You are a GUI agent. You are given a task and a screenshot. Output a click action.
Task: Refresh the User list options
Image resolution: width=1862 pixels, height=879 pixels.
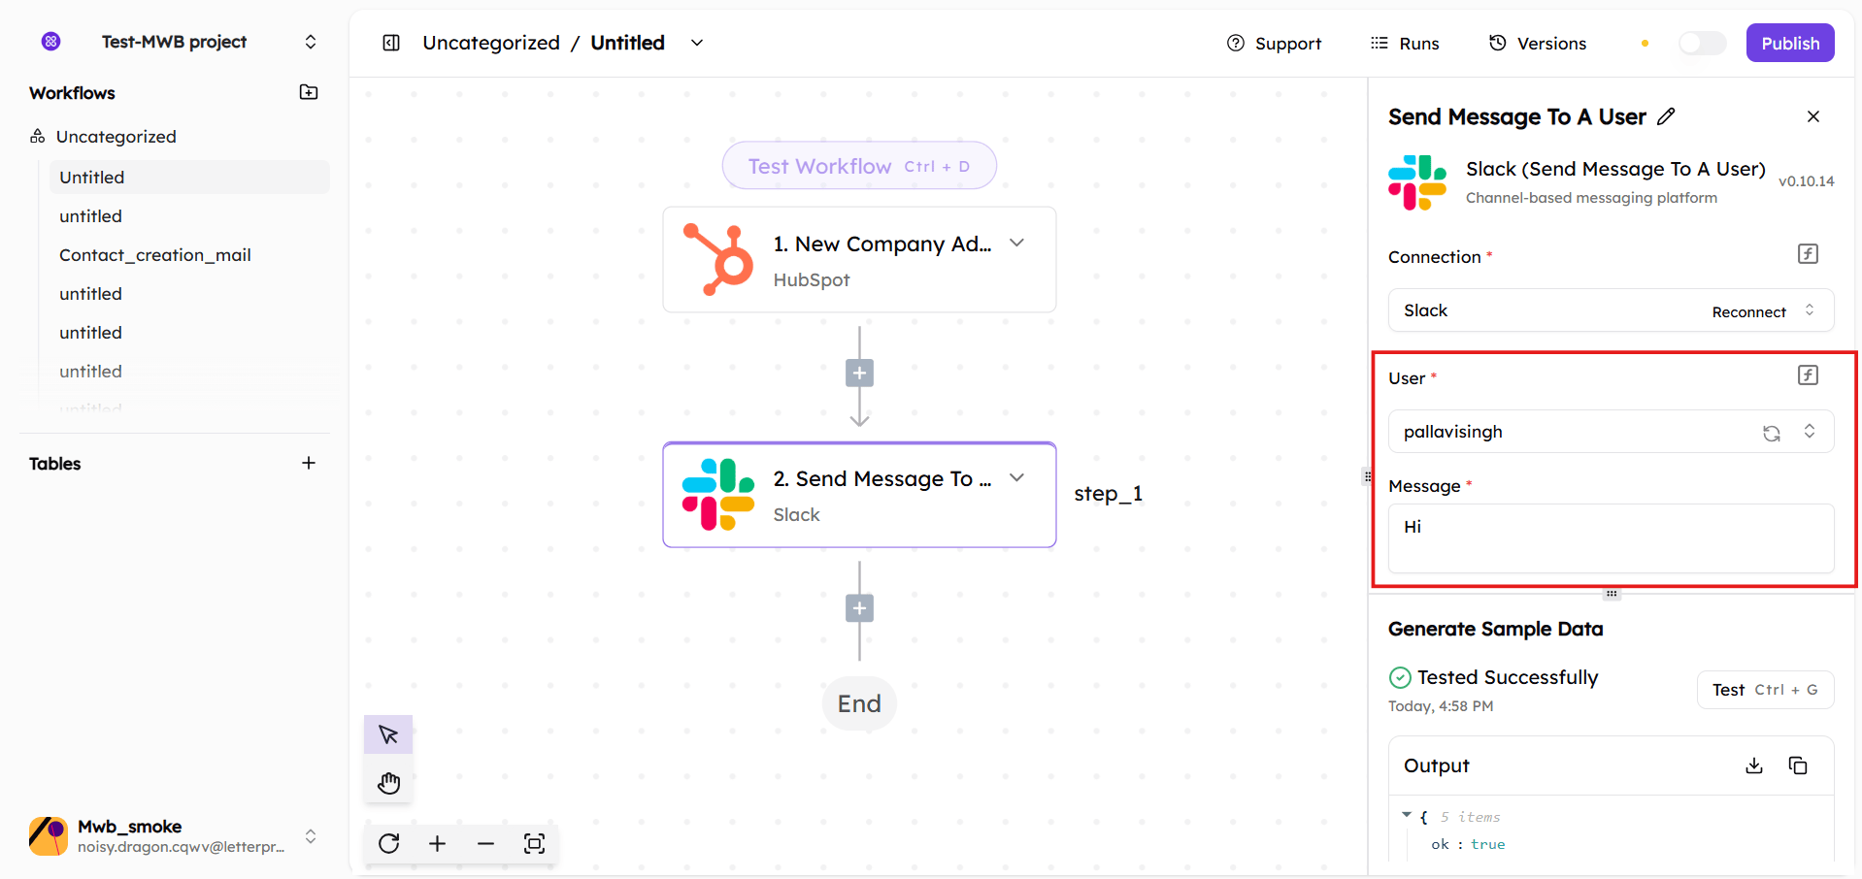[1772, 433]
